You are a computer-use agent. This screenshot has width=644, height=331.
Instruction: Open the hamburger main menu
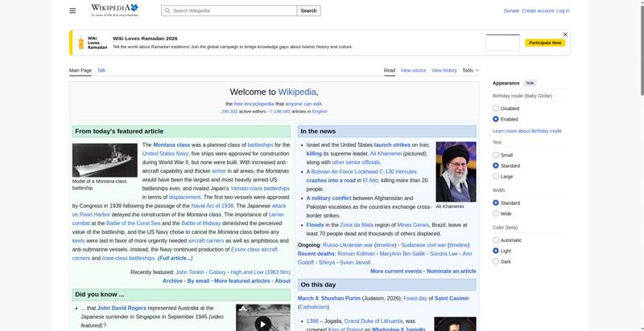72,10
